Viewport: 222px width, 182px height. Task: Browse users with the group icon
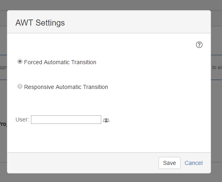(106, 120)
